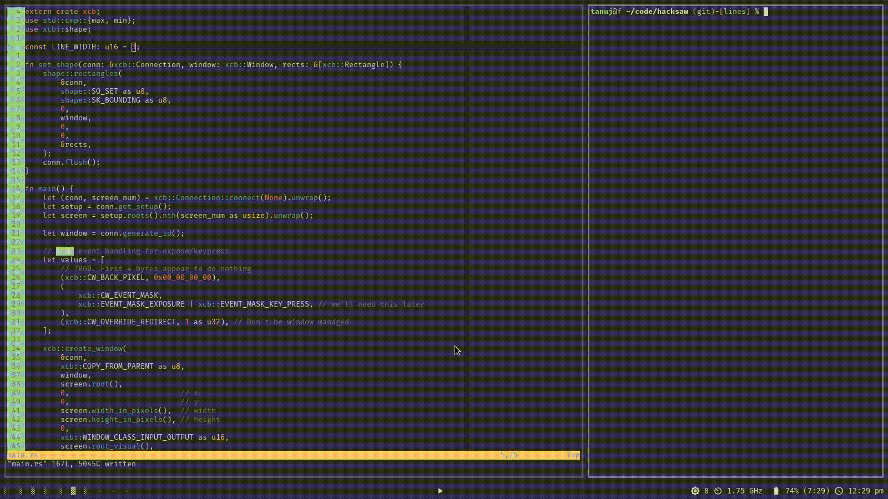Click 'xcb::WINDOW_CLASS_INPUT_OUTPUT as u16,' line
Viewport: 888px width, 499px height.
(145, 437)
